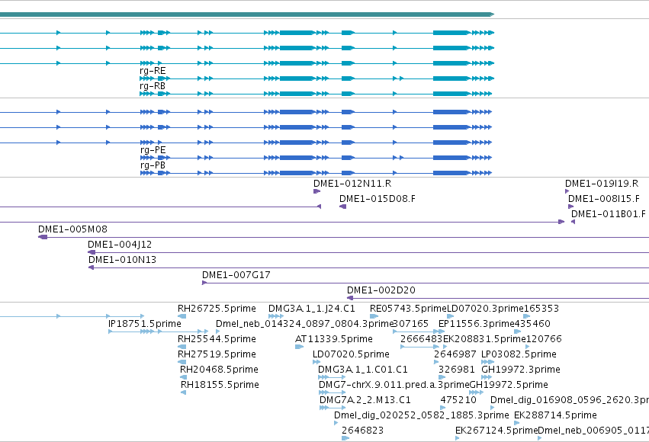
Task: Select the rg-RB transcript label
Action: pos(153,86)
